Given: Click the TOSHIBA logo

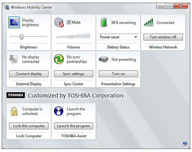Looking at the screenshot, I should pyautogui.click(x=16, y=95).
